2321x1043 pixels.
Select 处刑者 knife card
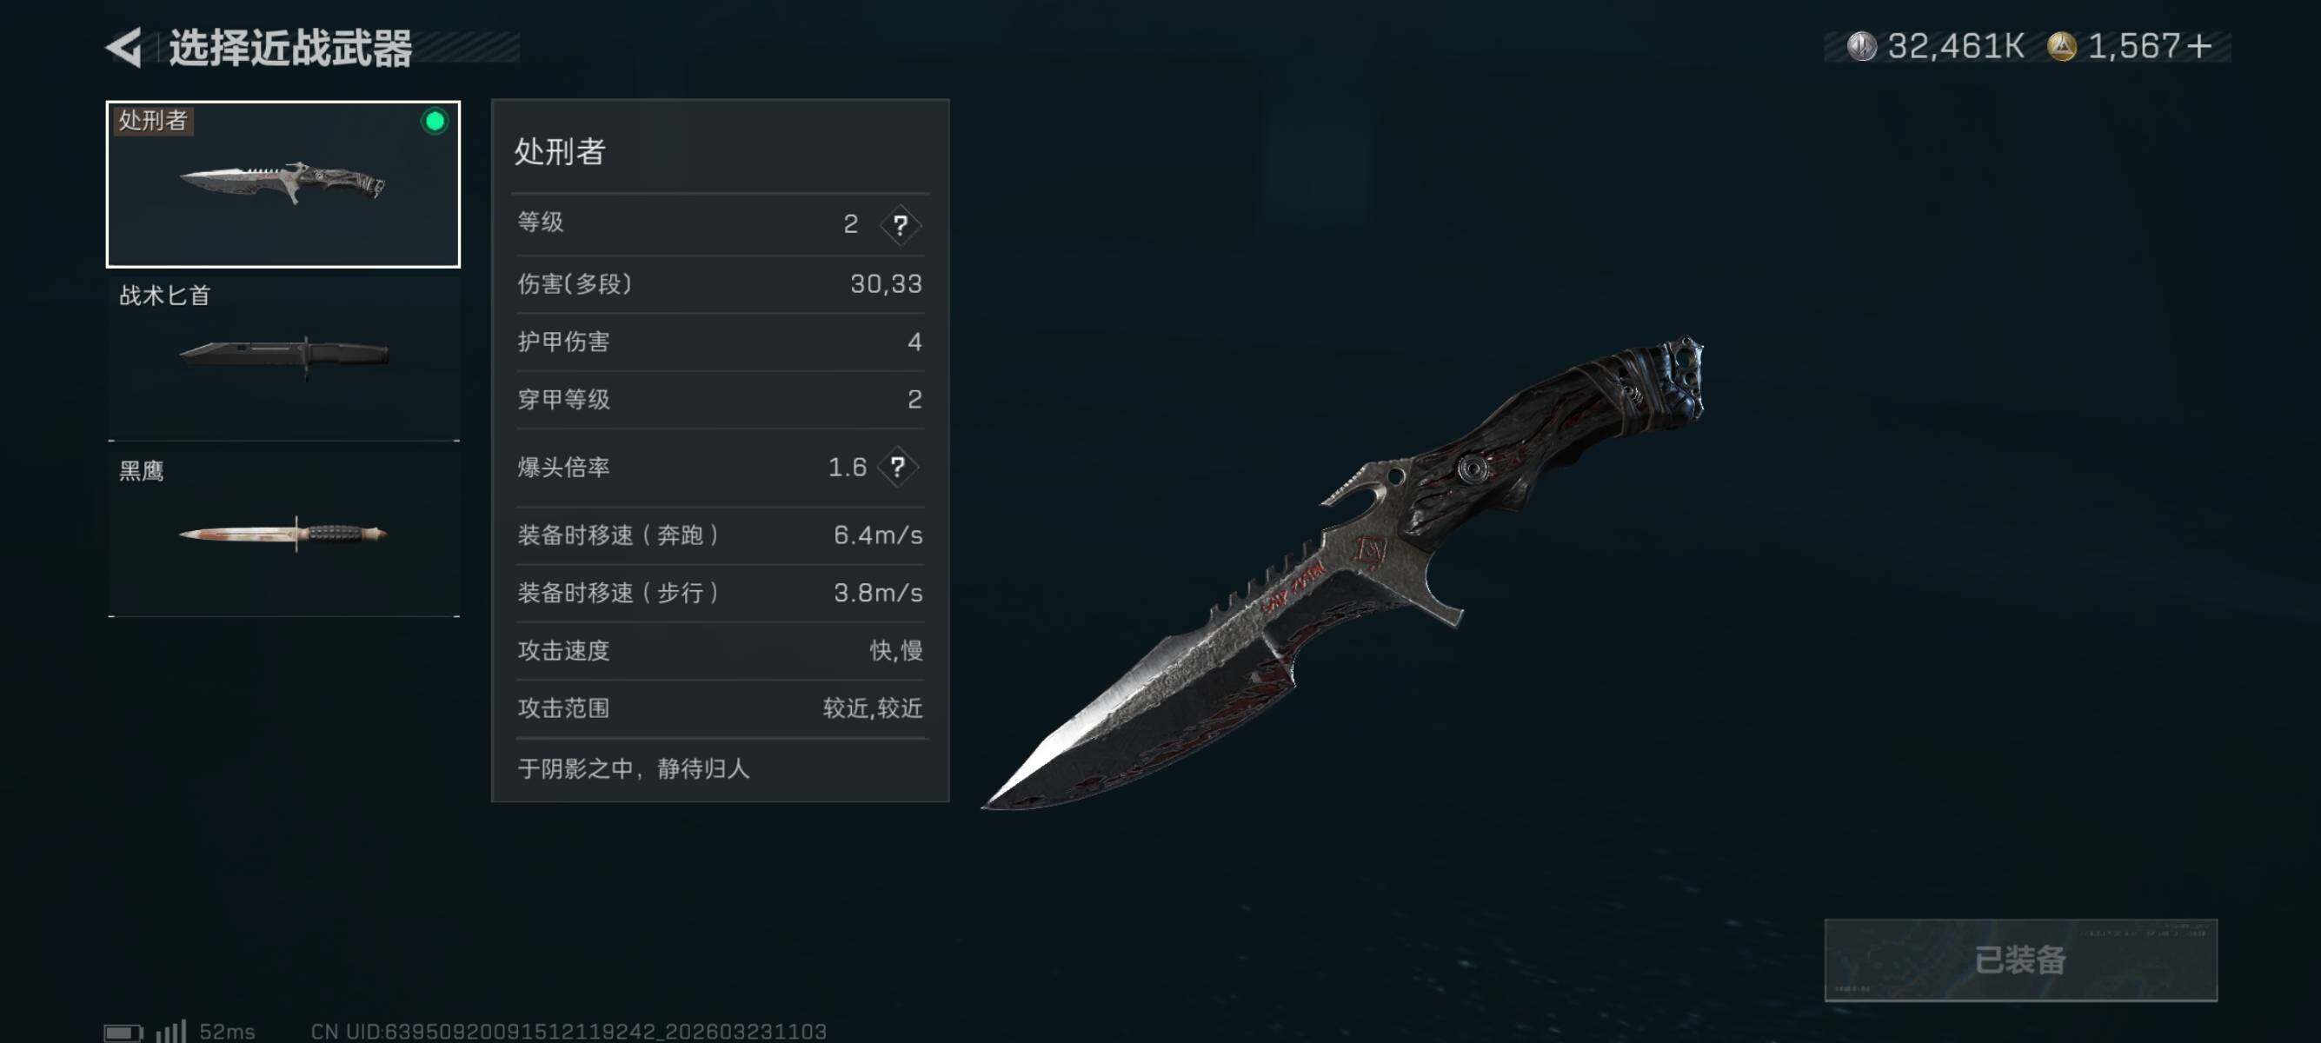(283, 183)
